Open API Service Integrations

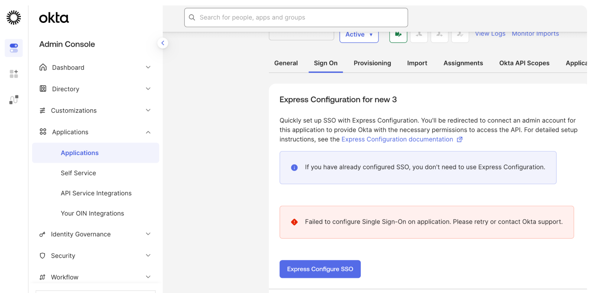coord(96,193)
